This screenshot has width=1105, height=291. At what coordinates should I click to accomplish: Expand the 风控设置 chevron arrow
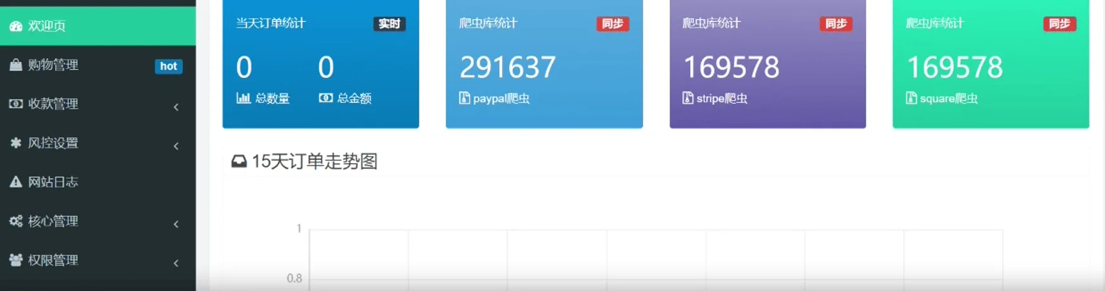pos(176,146)
